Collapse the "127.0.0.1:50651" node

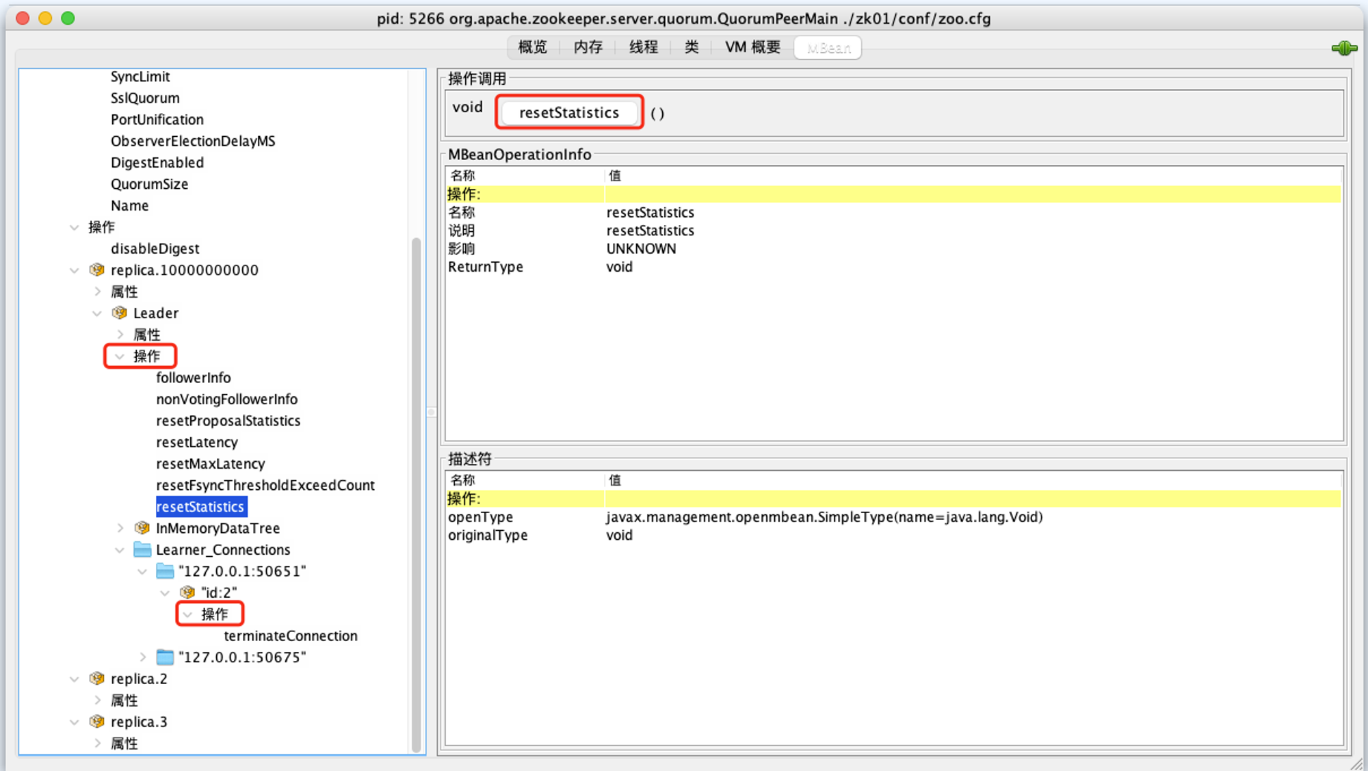click(x=142, y=571)
